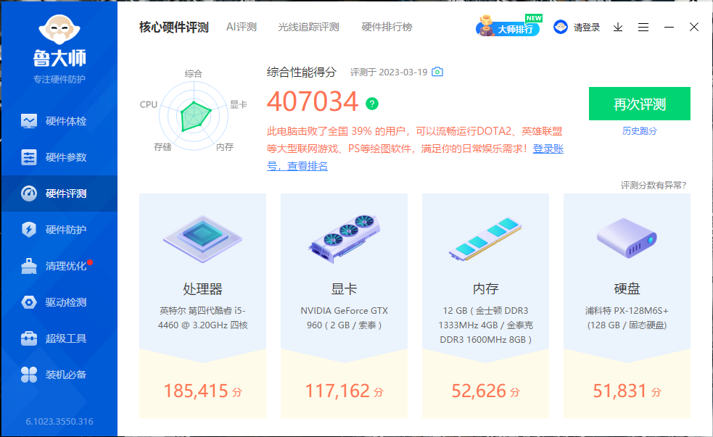Screen dimensions: 713x437
Task: Switch to 硬件排行榜 tab
Action: [x=387, y=28]
